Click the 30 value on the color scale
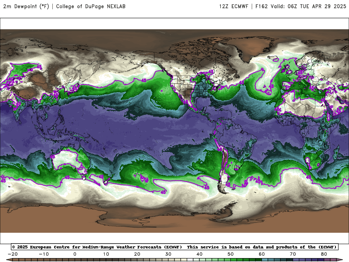This screenshot has width=349, height=262. [x=168, y=254]
